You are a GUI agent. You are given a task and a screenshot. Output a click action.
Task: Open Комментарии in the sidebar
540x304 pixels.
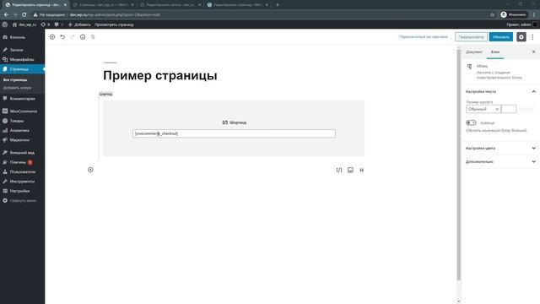point(22,99)
